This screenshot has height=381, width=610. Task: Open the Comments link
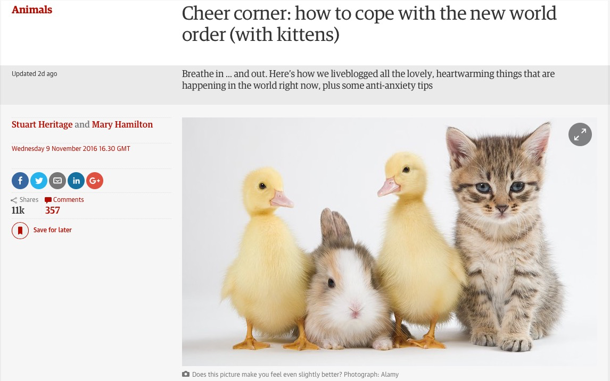[69, 200]
